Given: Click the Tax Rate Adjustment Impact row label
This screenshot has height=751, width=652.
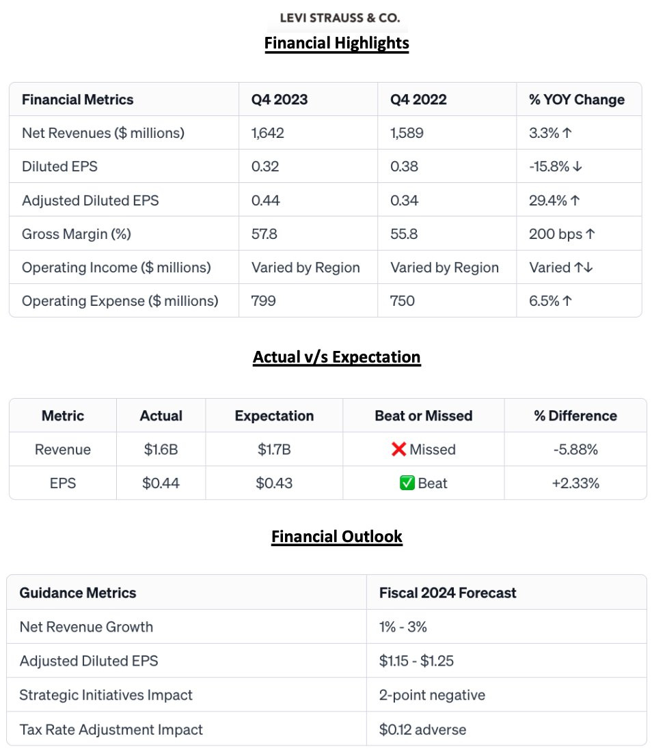Looking at the screenshot, I should [x=111, y=729].
